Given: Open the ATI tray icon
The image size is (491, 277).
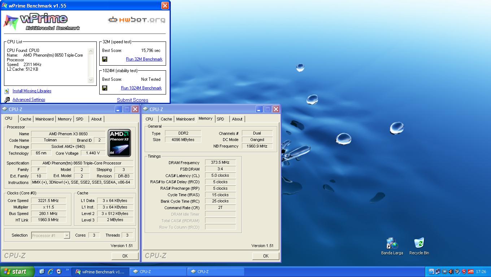Looking at the screenshot, I should pyautogui.click(x=471, y=272).
